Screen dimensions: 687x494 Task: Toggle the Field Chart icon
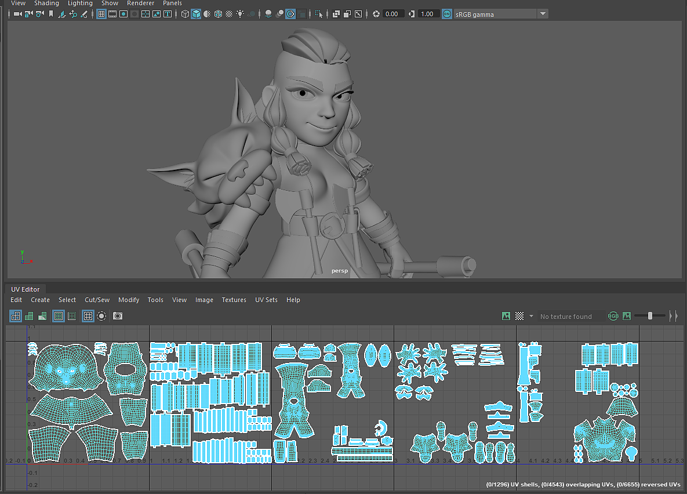[146, 14]
